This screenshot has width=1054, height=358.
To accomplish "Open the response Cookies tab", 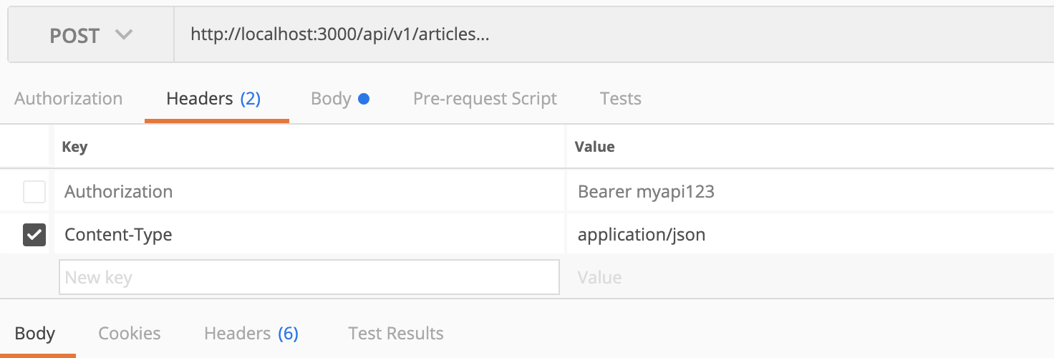I will tap(130, 333).
